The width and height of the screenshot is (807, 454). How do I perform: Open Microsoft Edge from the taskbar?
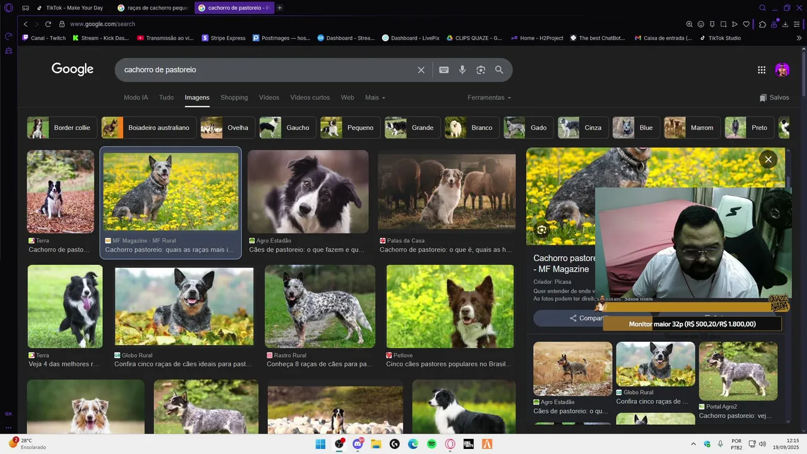point(413,444)
